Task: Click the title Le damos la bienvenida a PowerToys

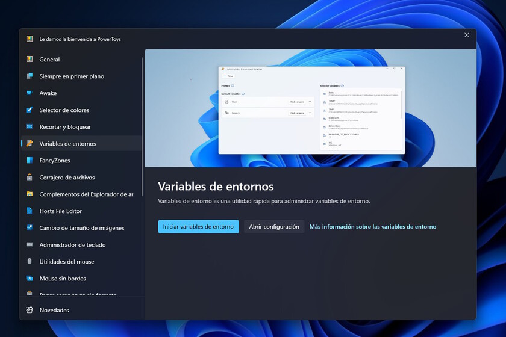Action: pos(80,39)
